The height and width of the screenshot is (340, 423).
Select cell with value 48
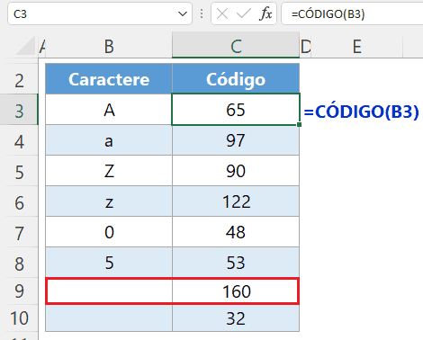[236, 232]
